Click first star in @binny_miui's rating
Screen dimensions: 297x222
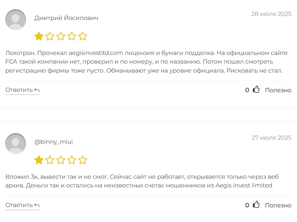click(x=39, y=160)
